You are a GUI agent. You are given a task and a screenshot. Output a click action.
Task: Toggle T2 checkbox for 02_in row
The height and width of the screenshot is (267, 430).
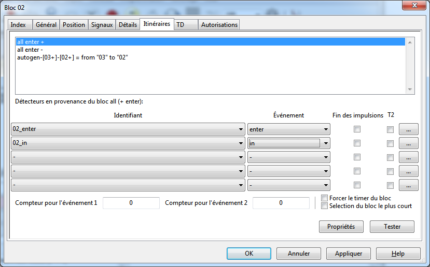[x=390, y=143]
